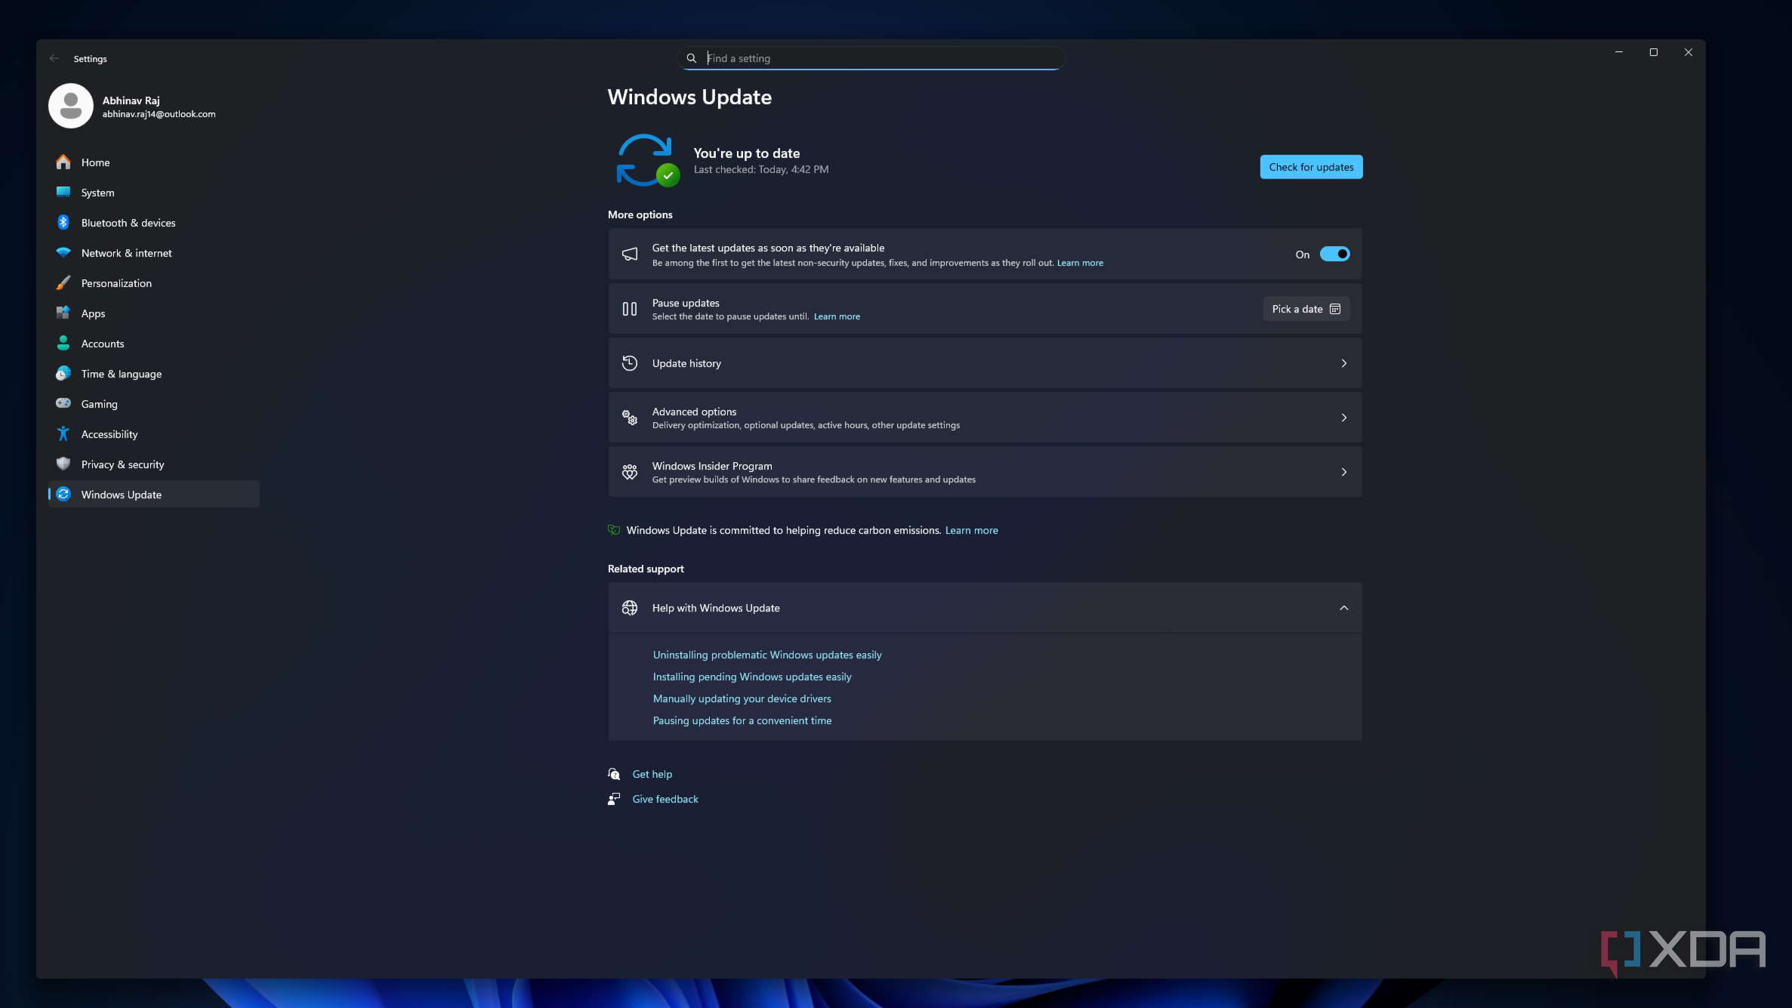Click the Home house icon in sidebar
Image resolution: width=1792 pixels, height=1008 pixels.
63,162
